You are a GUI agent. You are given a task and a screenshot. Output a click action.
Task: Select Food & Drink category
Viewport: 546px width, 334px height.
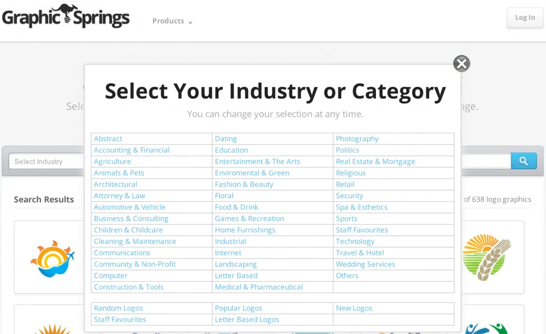pyautogui.click(x=237, y=207)
